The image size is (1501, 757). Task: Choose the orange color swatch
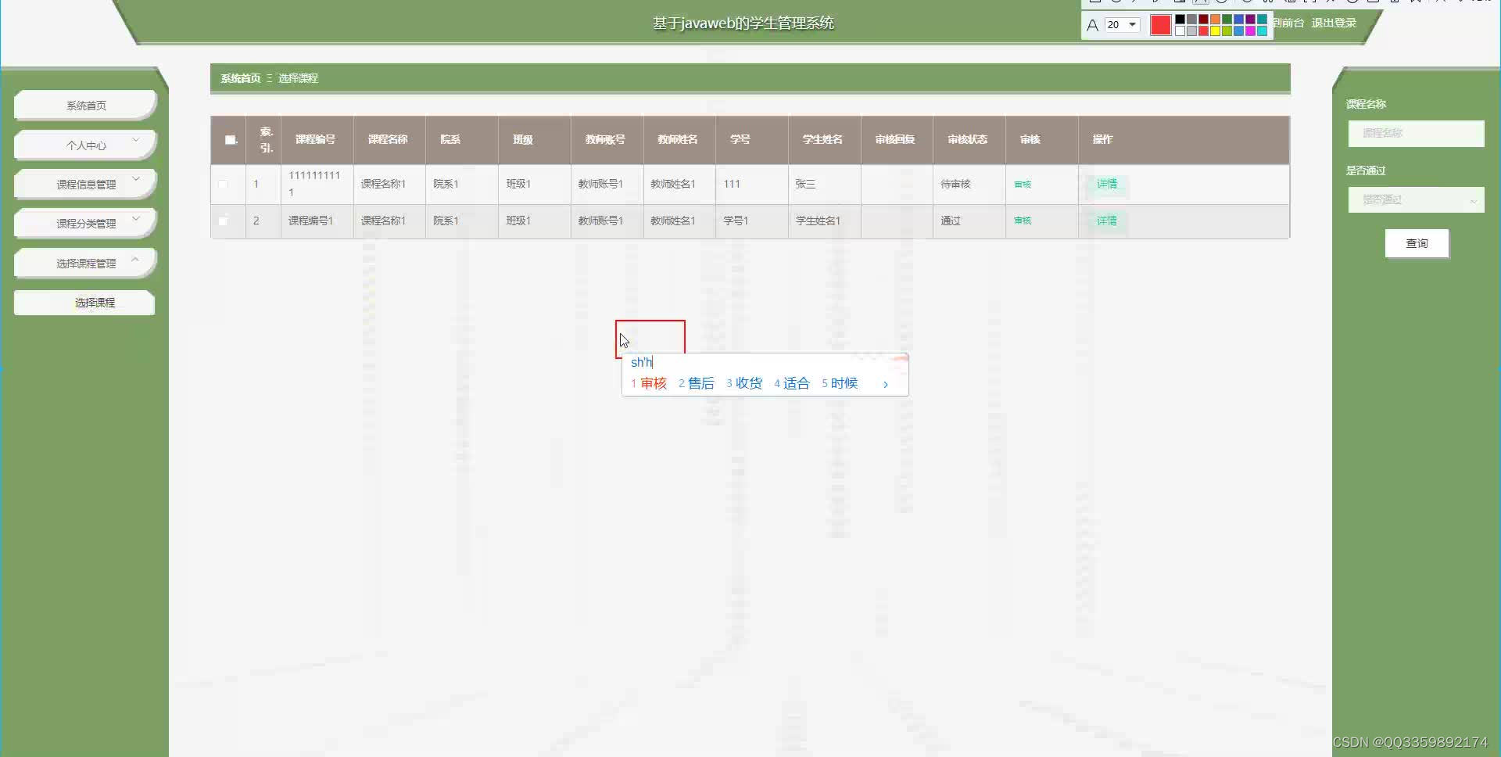[1215, 19]
